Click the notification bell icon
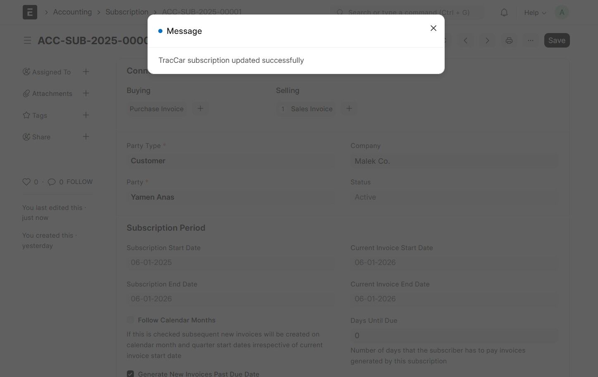The image size is (598, 377). pyautogui.click(x=504, y=12)
